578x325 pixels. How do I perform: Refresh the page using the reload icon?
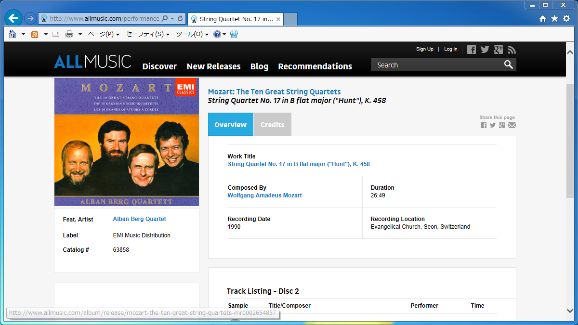pyautogui.click(x=180, y=19)
